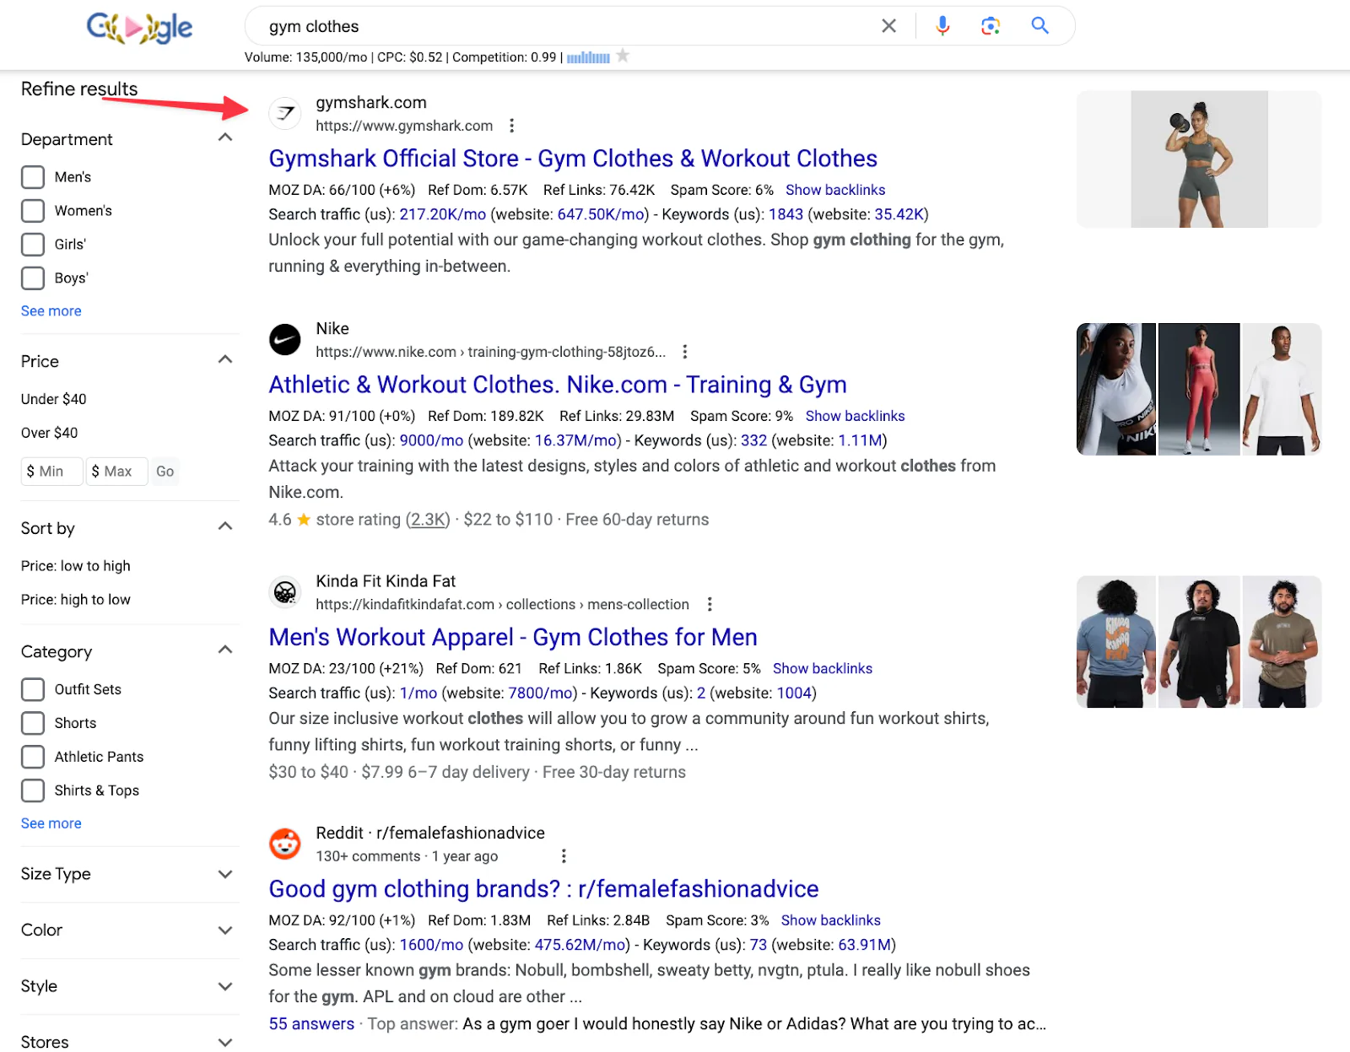Open the three-dot menu on the Reddit result
The image size is (1350, 1052).
pos(564,855)
